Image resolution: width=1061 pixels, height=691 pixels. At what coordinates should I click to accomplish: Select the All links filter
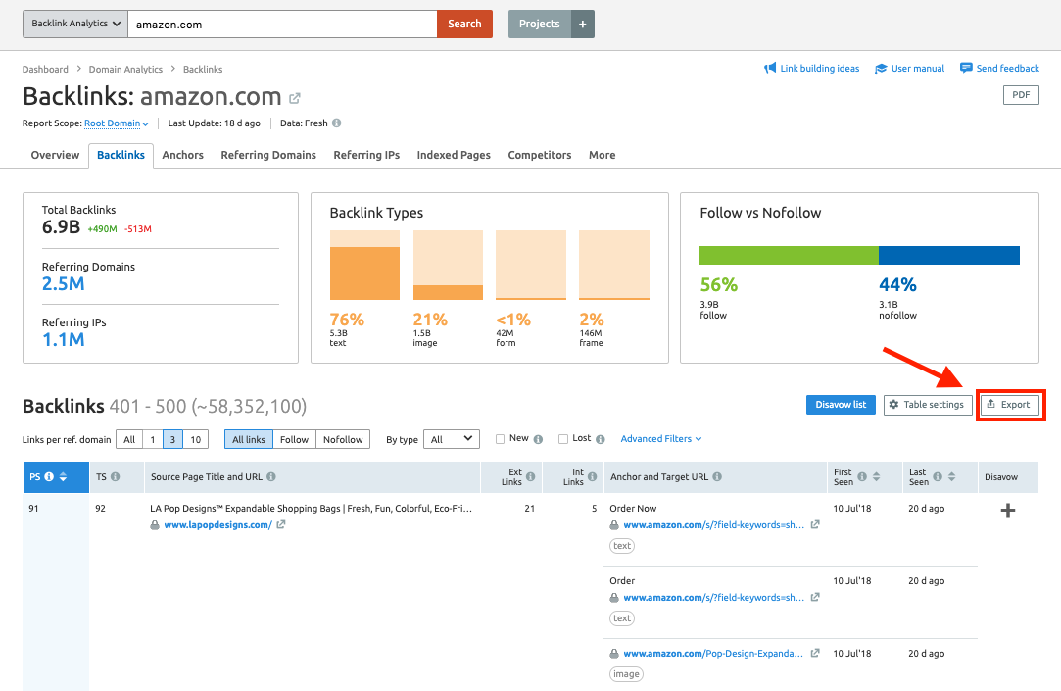coord(249,439)
